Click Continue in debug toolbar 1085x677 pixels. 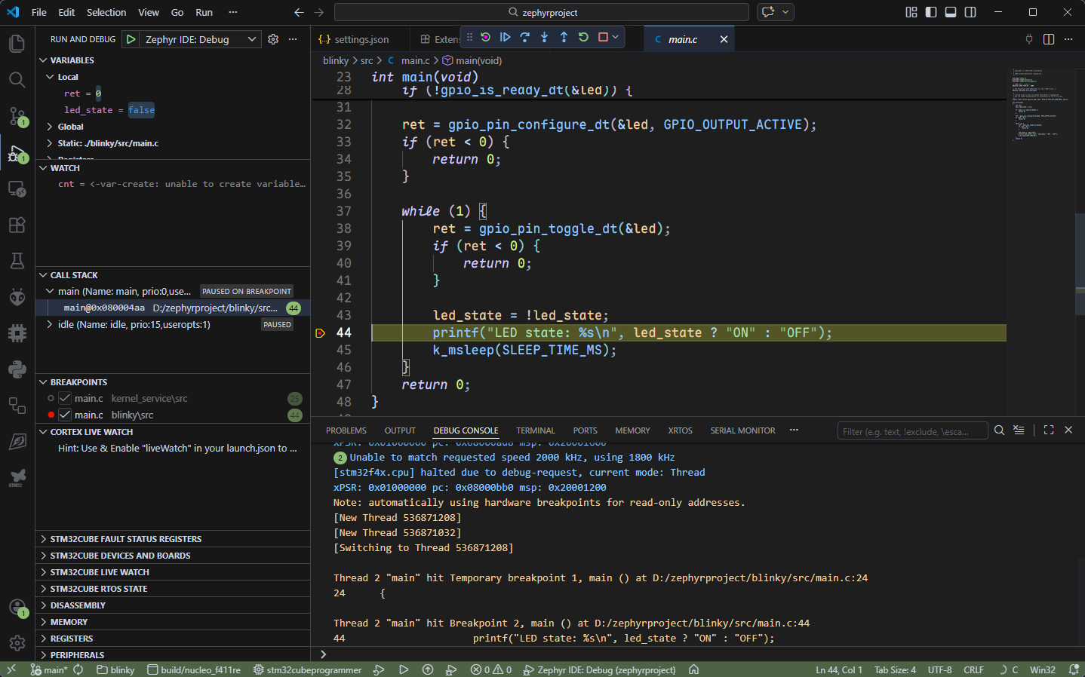click(505, 37)
